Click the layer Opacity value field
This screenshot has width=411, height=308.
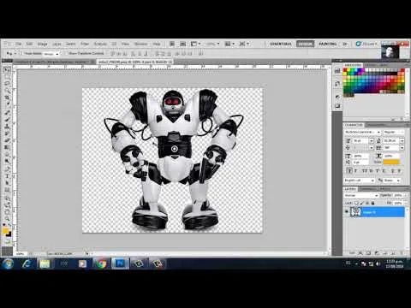[398, 195]
